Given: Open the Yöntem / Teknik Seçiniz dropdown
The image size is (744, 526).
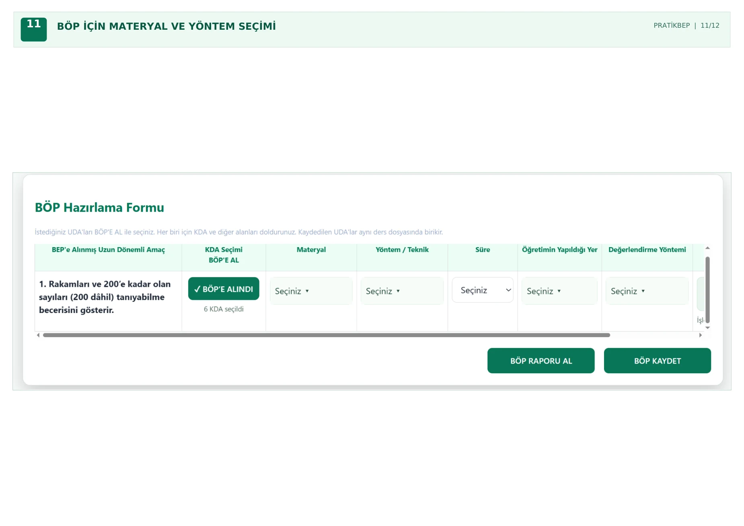Looking at the screenshot, I should [x=402, y=291].
